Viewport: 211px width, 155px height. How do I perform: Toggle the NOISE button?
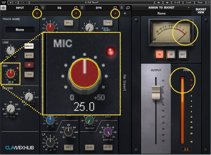pos(29,55)
